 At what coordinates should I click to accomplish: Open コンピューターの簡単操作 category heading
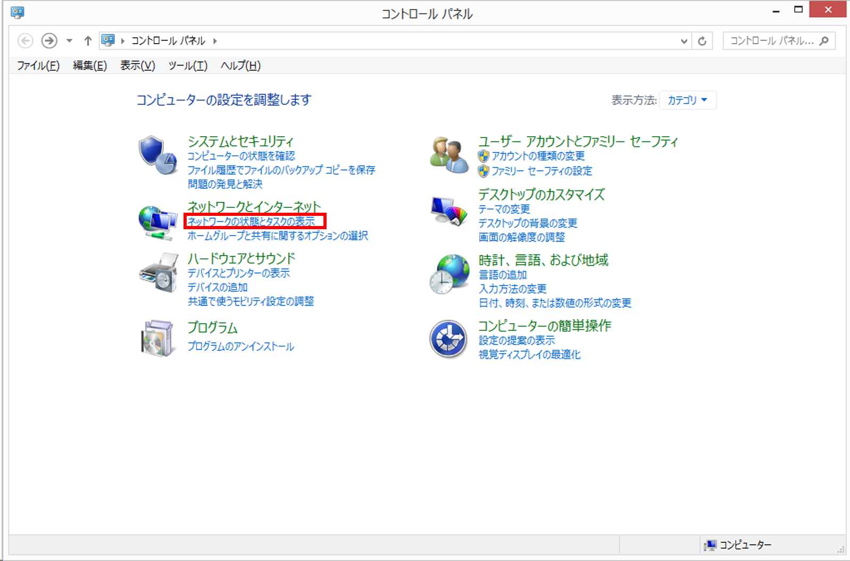tap(545, 325)
